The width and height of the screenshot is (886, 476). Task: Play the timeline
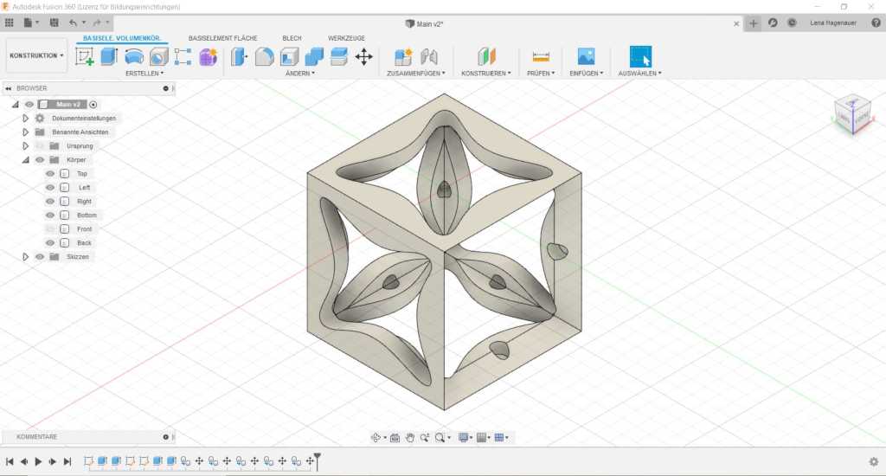pos(38,462)
